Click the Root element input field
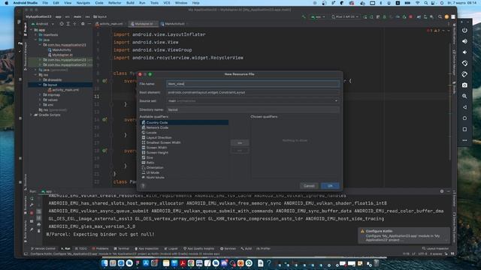 click(253, 92)
